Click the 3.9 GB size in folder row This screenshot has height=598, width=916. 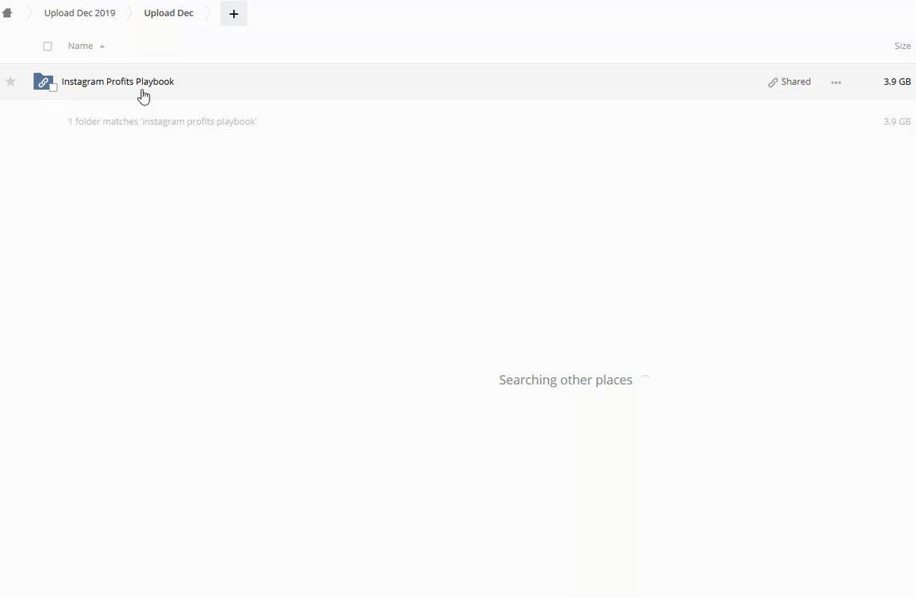pos(897,81)
